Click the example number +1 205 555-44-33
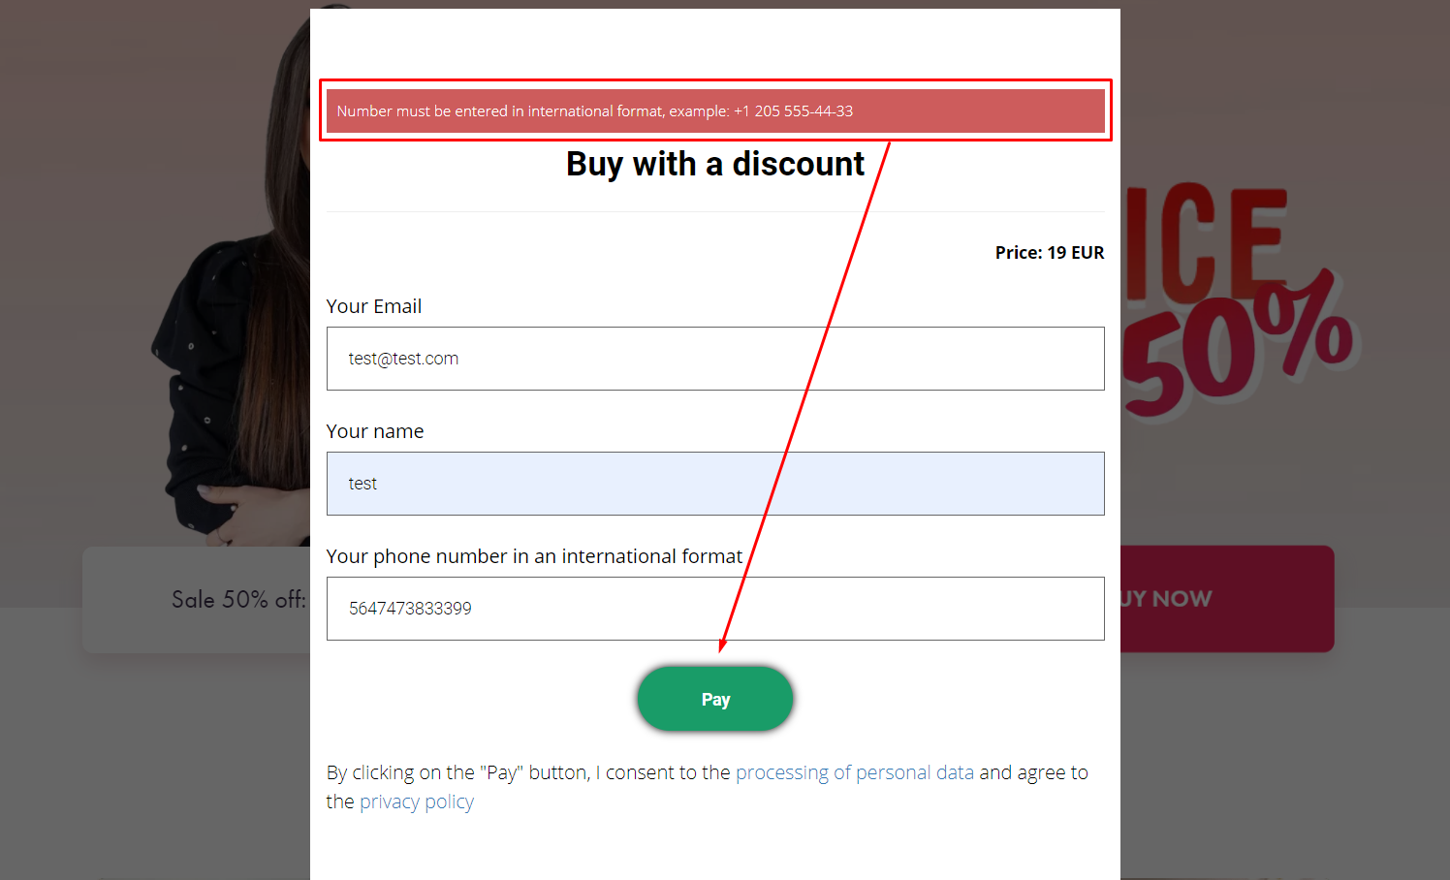Image resolution: width=1450 pixels, height=880 pixels. pyautogui.click(x=794, y=111)
